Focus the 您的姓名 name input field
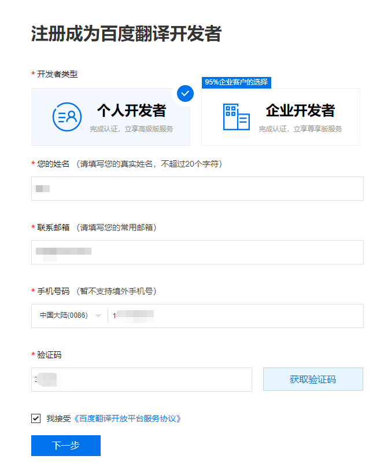Screen dimensions: 384x474 197,189
